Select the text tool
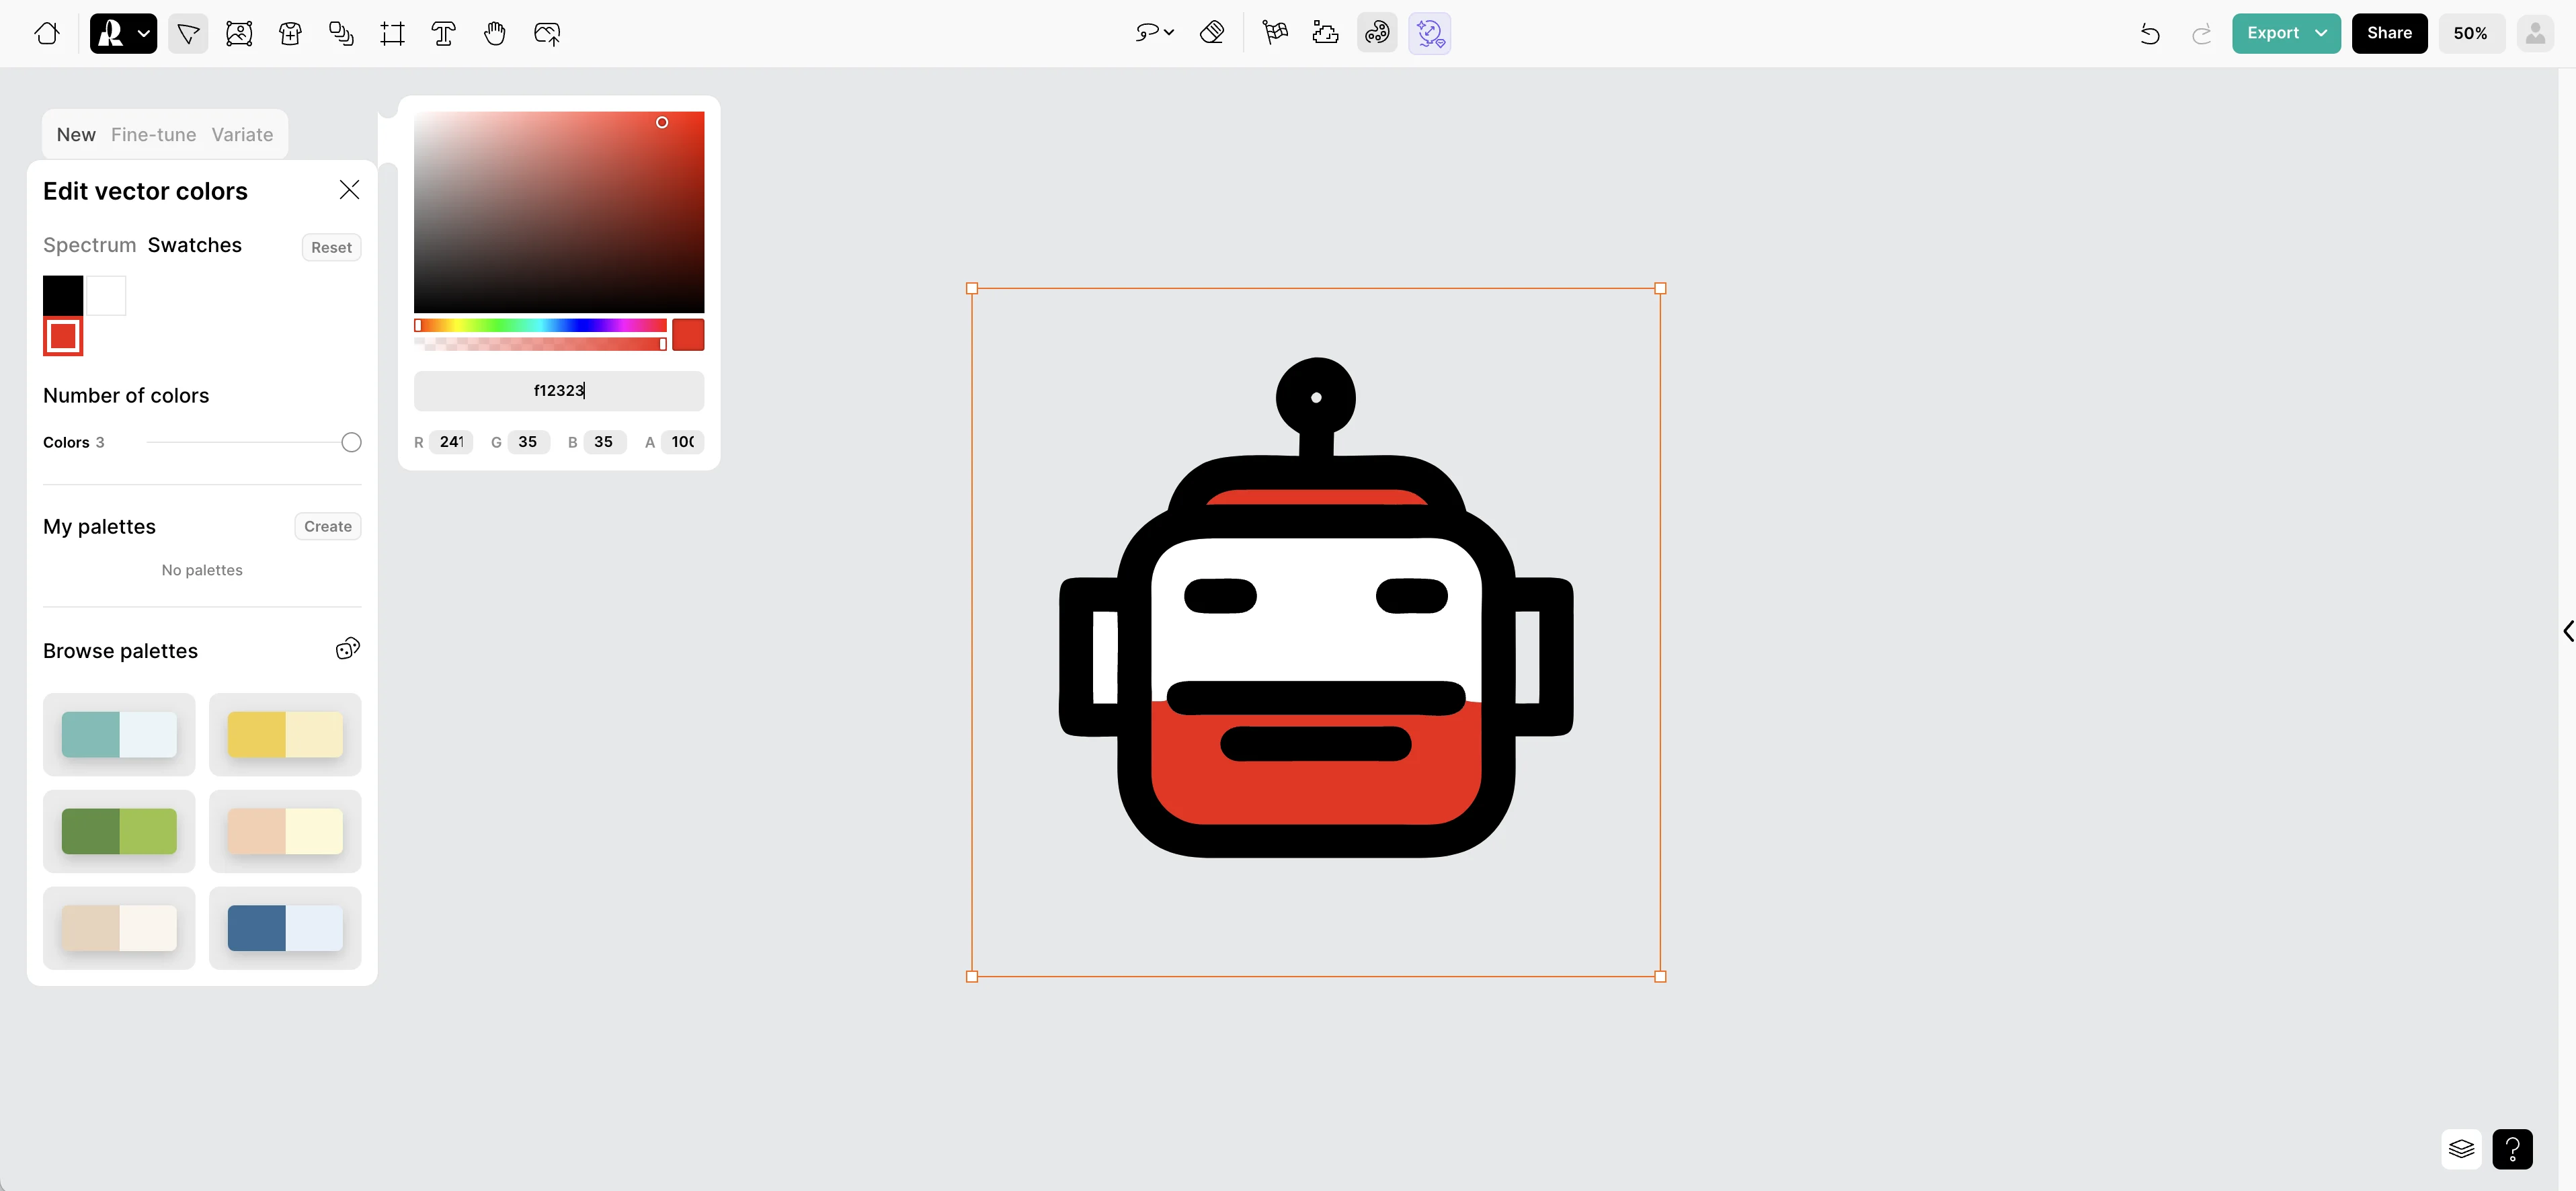The height and width of the screenshot is (1191, 2576). pyautogui.click(x=443, y=33)
